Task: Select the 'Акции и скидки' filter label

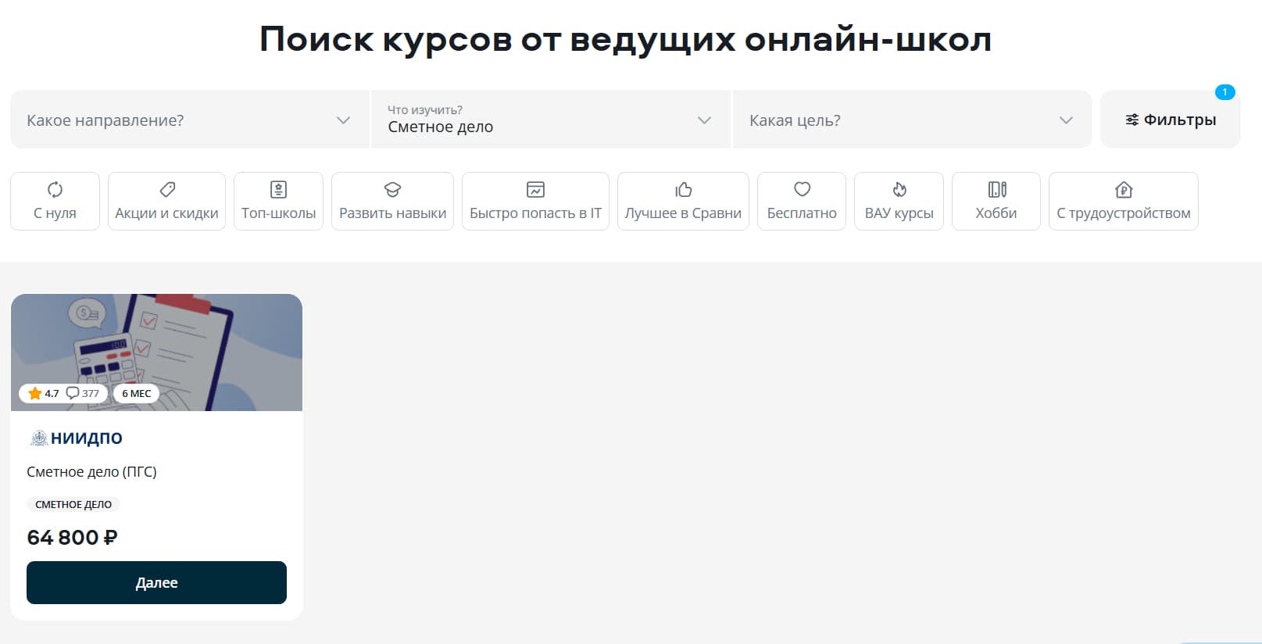Action: (x=166, y=213)
